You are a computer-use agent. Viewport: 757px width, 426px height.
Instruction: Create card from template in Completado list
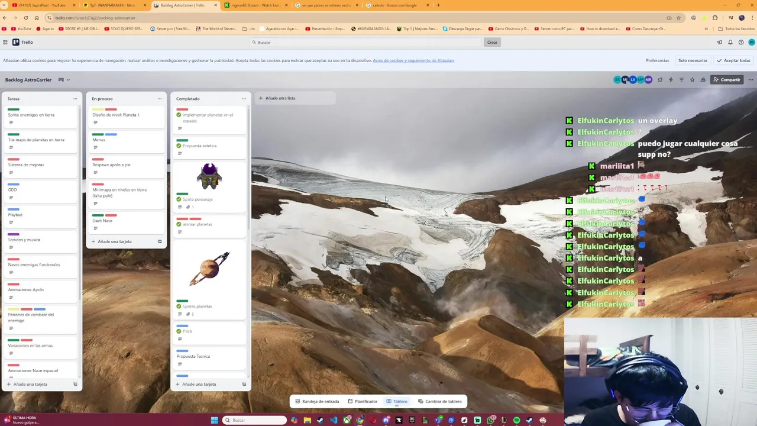click(244, 384)
